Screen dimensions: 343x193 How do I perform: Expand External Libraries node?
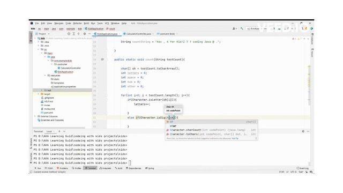[35, 116]
